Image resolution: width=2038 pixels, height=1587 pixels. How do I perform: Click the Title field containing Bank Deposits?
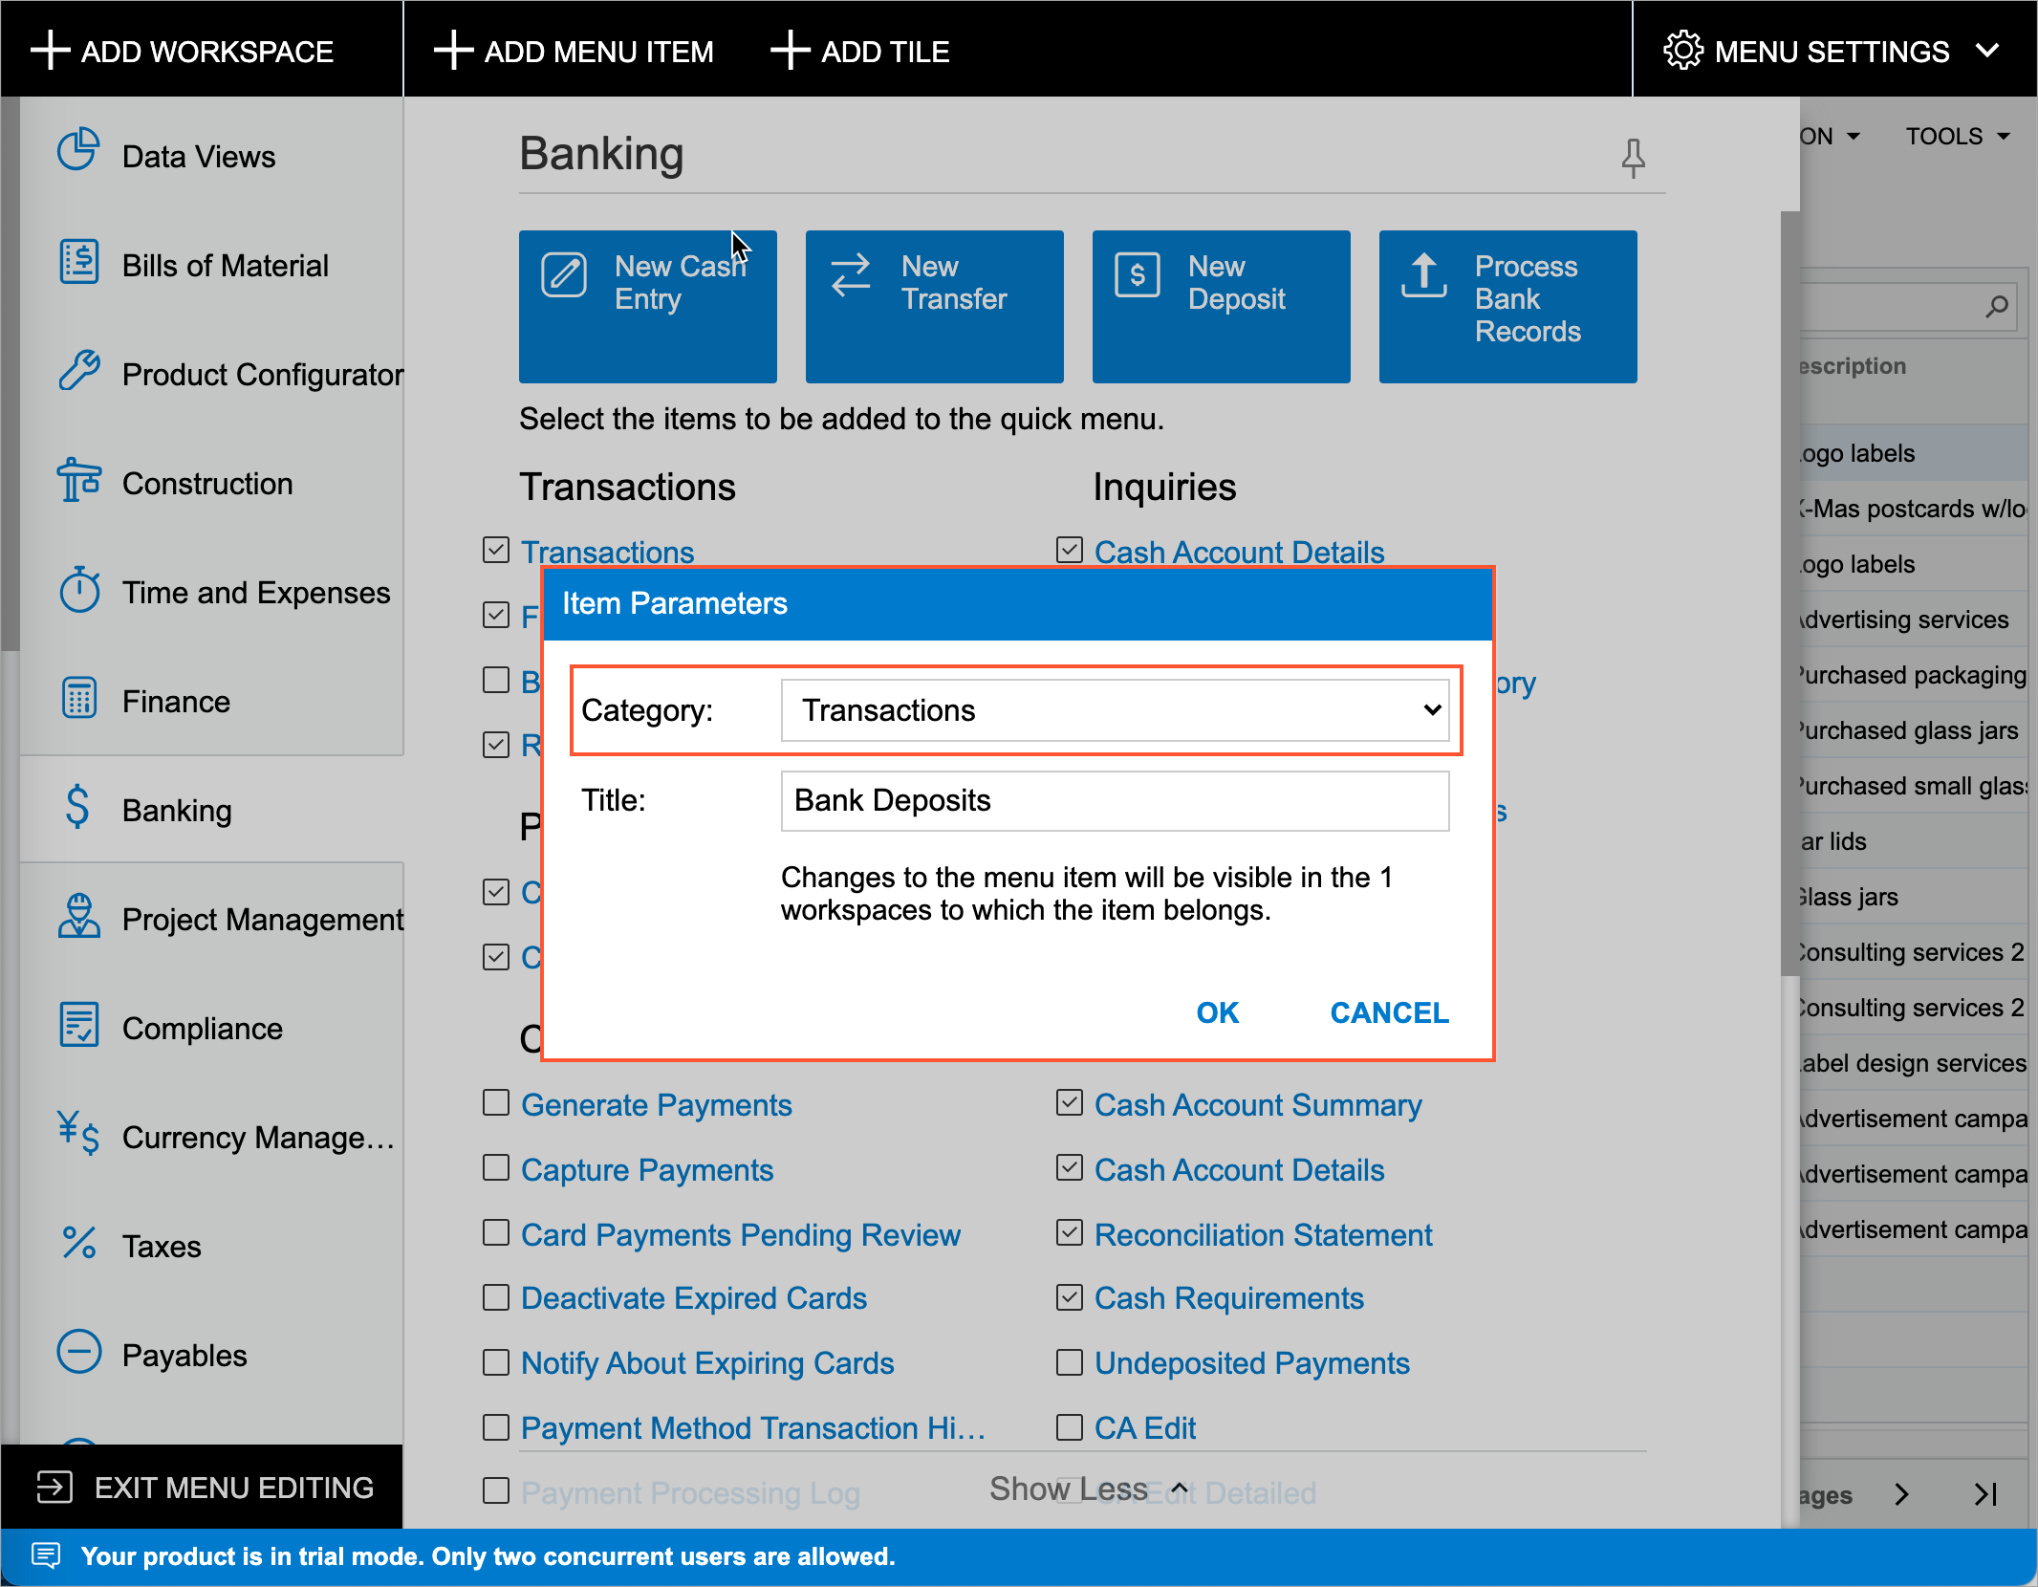coord(1115,800)
